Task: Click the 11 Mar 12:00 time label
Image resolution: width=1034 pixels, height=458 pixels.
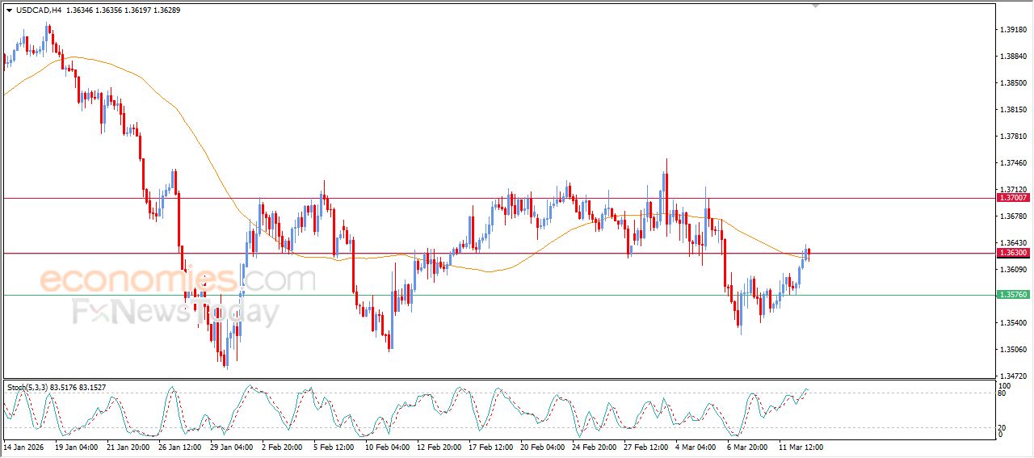Action: [801, 446]
